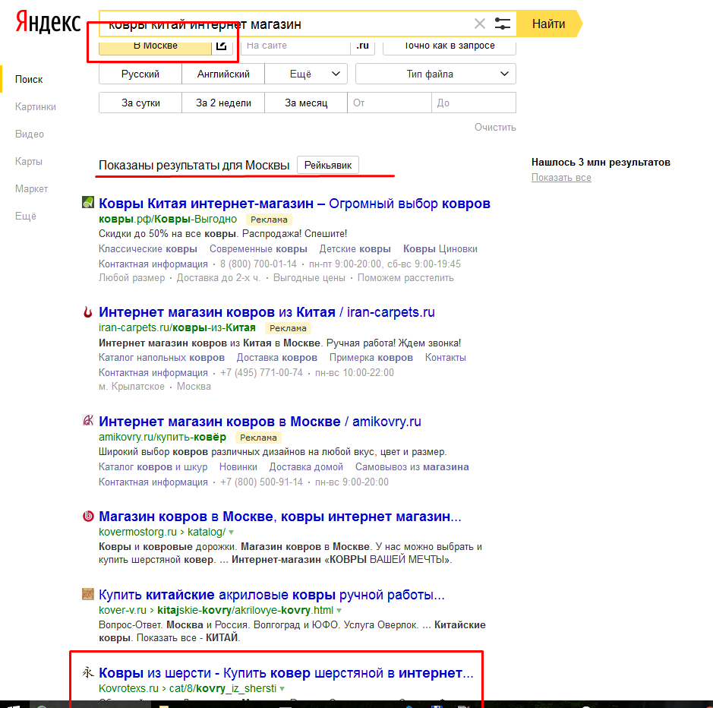Open Классические ковры sitelink
The height and width of the screenshot is (708, 713).
[x=148, y=249]
